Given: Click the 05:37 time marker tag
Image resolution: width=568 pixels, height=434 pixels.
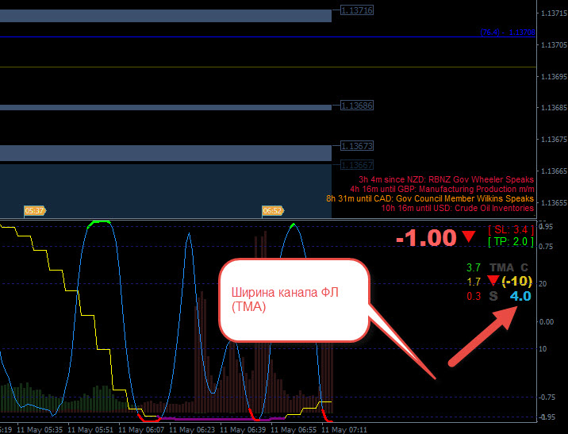Looking at the screenshot, I should point(35,210).
